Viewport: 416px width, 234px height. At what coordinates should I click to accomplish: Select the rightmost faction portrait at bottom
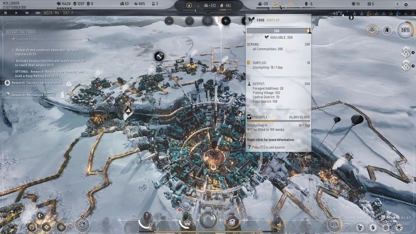point(277,222)
